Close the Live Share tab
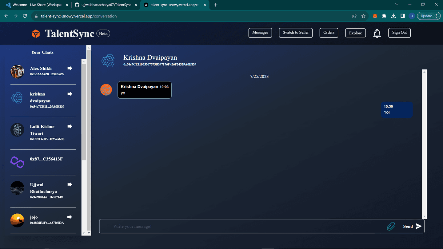Image resolution: width=443 pixels, height=249 pixels. [x=67, y=5]
